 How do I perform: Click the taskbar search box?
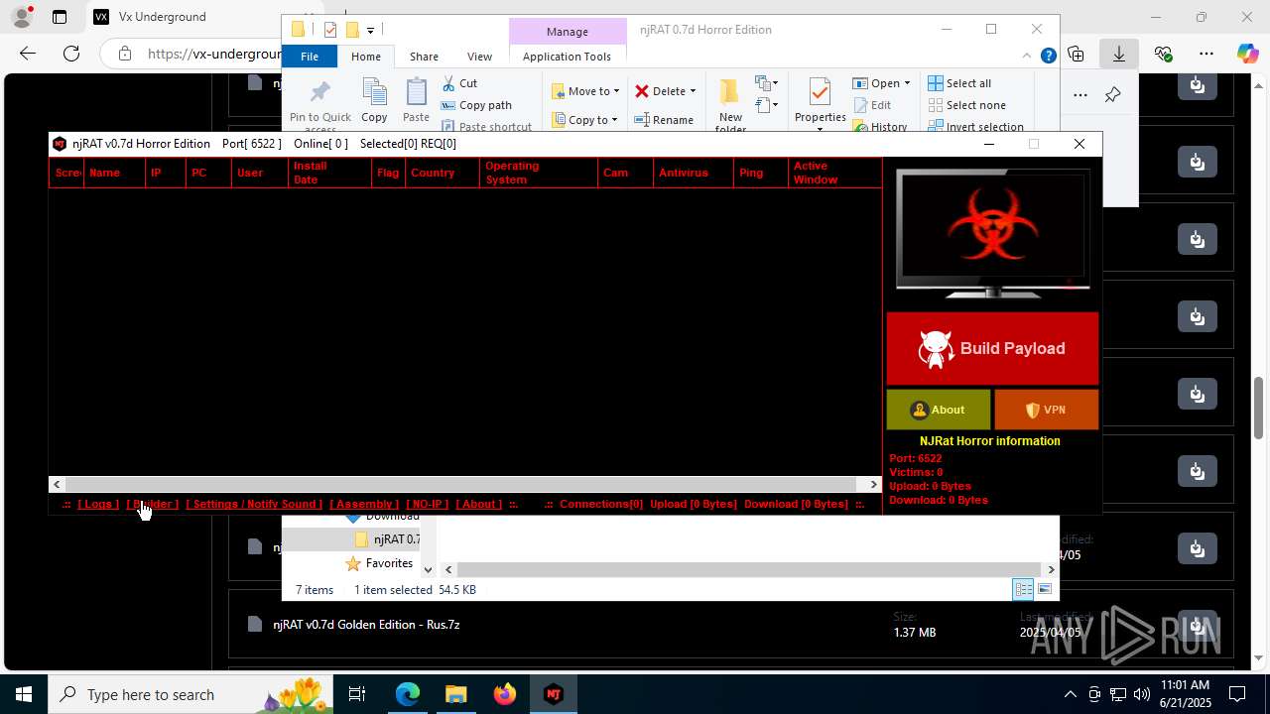point(191,694)
